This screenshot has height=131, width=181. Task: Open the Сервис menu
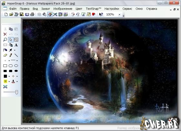point(127,9)
